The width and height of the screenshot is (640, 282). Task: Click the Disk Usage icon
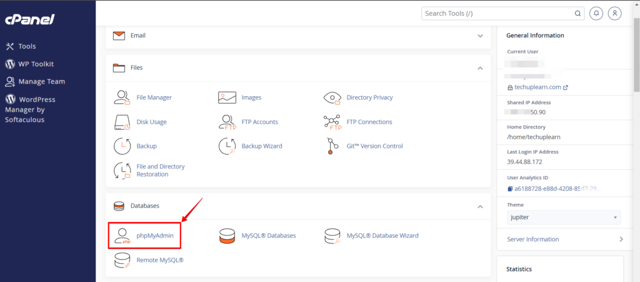[x=122, y=122]
